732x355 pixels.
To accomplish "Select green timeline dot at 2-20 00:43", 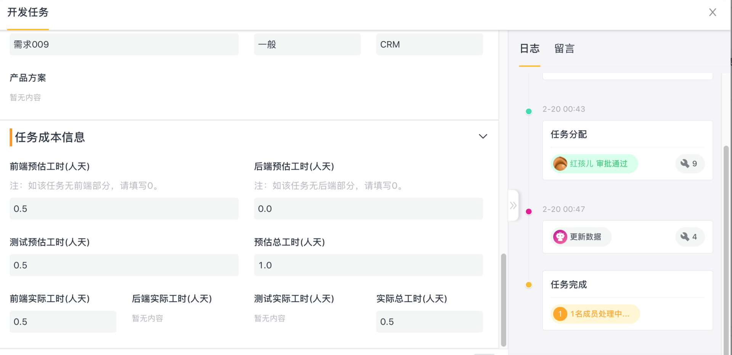I will (528, 111).
